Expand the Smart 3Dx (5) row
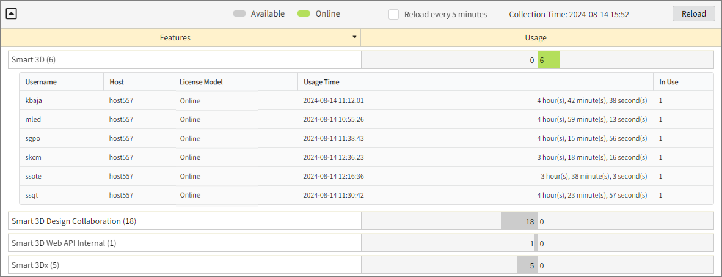Image resolution: width=722 pixels, height=277 pixels. pyautogui.click(x=184, y=265)
